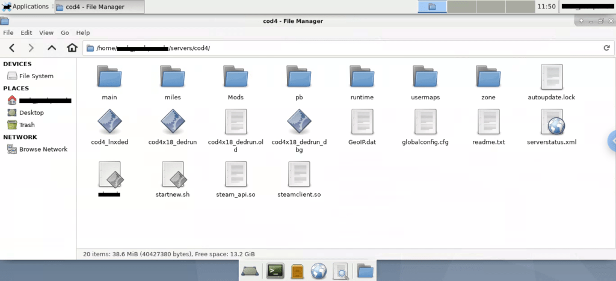Go back with the left arrow
Viewport: 616px width, 281px height.
[12, 48]
